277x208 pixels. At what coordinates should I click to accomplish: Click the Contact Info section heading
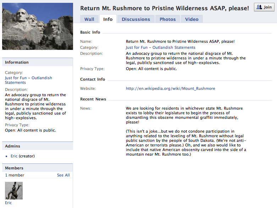point(93,79)
